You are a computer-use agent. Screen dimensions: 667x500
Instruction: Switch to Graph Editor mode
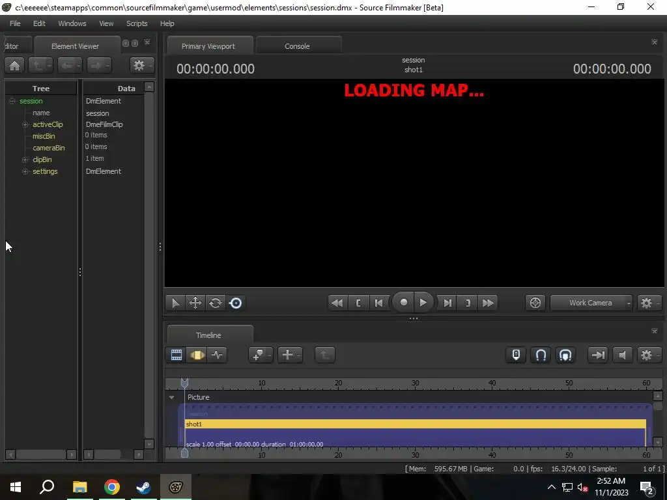217,355
